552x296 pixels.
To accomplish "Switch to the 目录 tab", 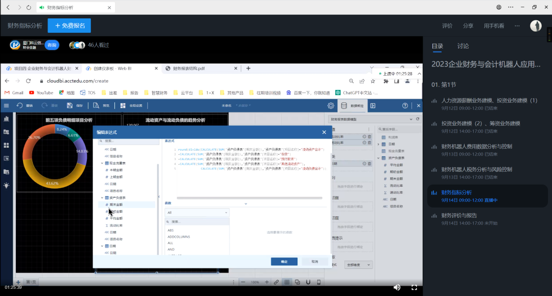I will click(x=437, y=46).
